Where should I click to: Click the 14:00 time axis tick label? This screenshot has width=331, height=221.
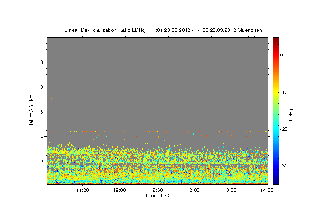point(267,190)
